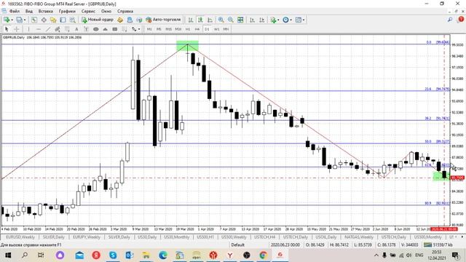Viewport: 466px width, 262px height.
Task: Switch timeframe to M15
Action: pos(168,29)
